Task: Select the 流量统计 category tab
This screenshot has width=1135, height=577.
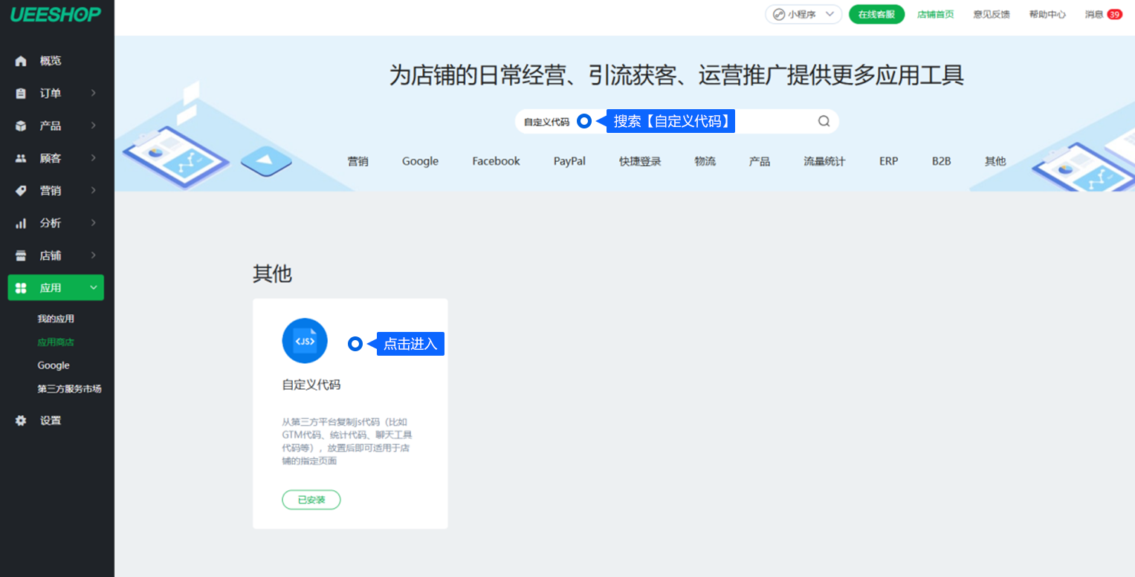Action: click(x=824, y=160)
